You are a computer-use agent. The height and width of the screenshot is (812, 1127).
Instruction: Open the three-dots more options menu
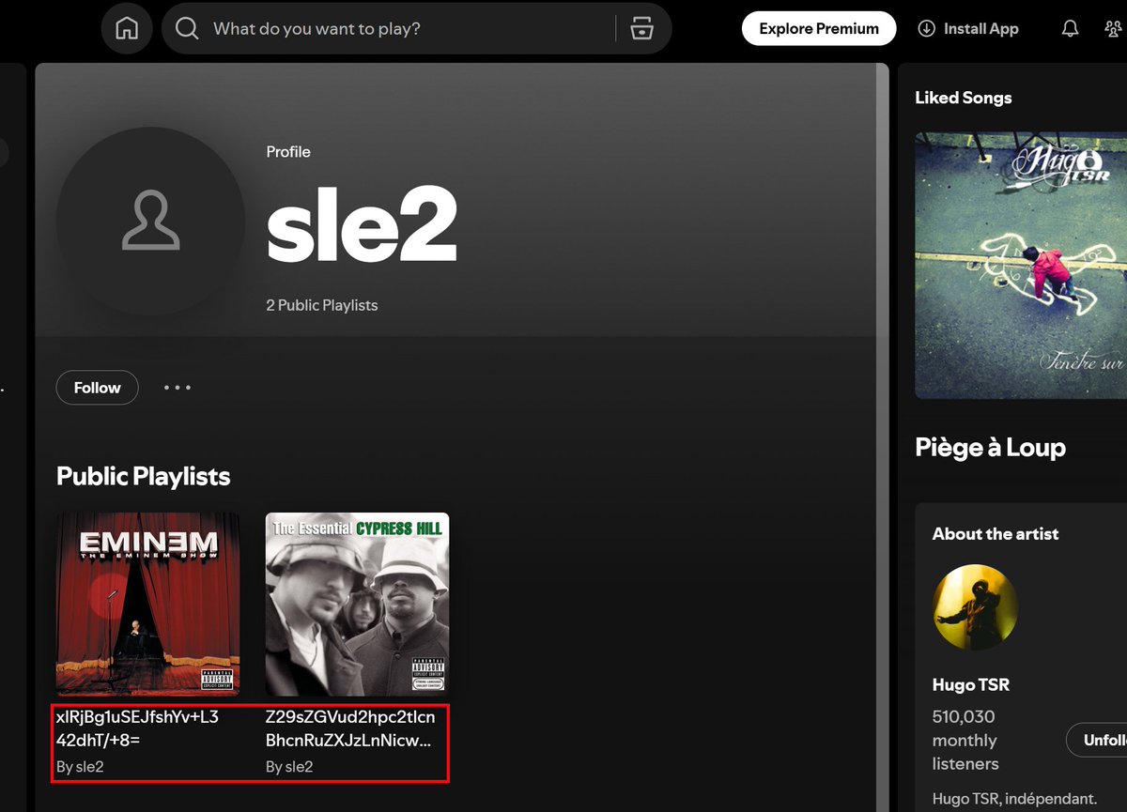click(178, 388)
